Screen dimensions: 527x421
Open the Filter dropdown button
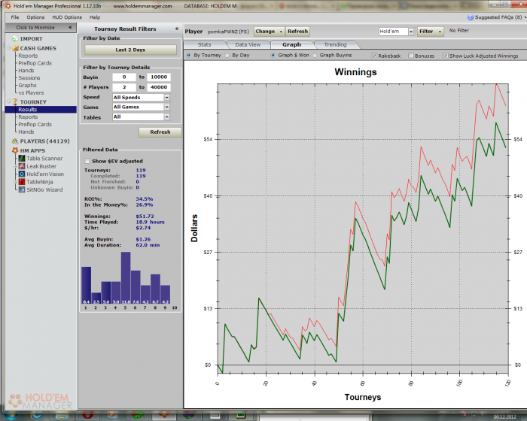(430, 32)
